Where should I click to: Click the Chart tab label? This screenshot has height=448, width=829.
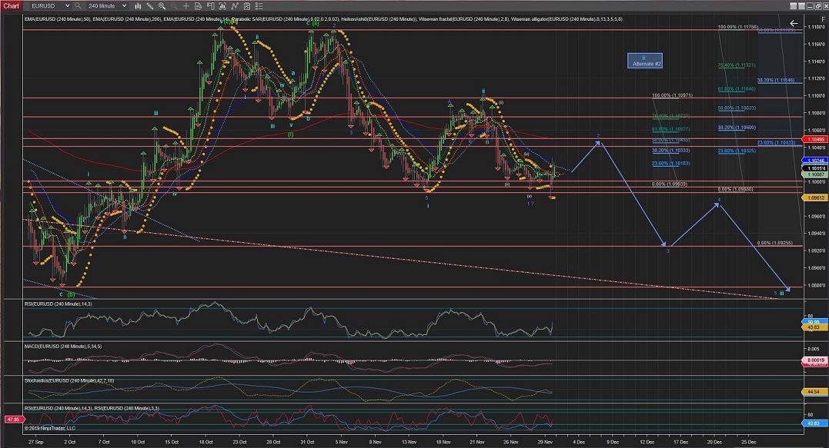click(11, 5)
